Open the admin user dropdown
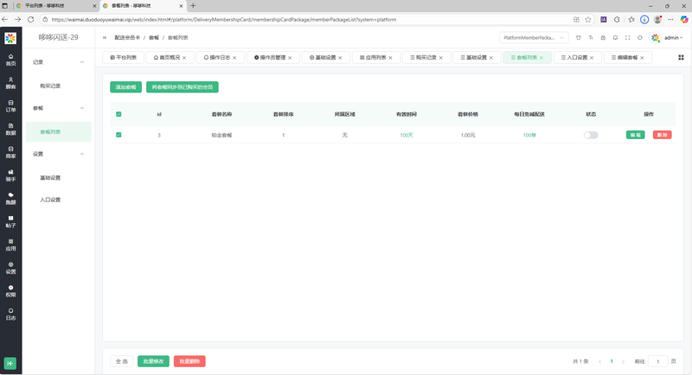The height and width of the screenshot is (375, 692). 669,38
